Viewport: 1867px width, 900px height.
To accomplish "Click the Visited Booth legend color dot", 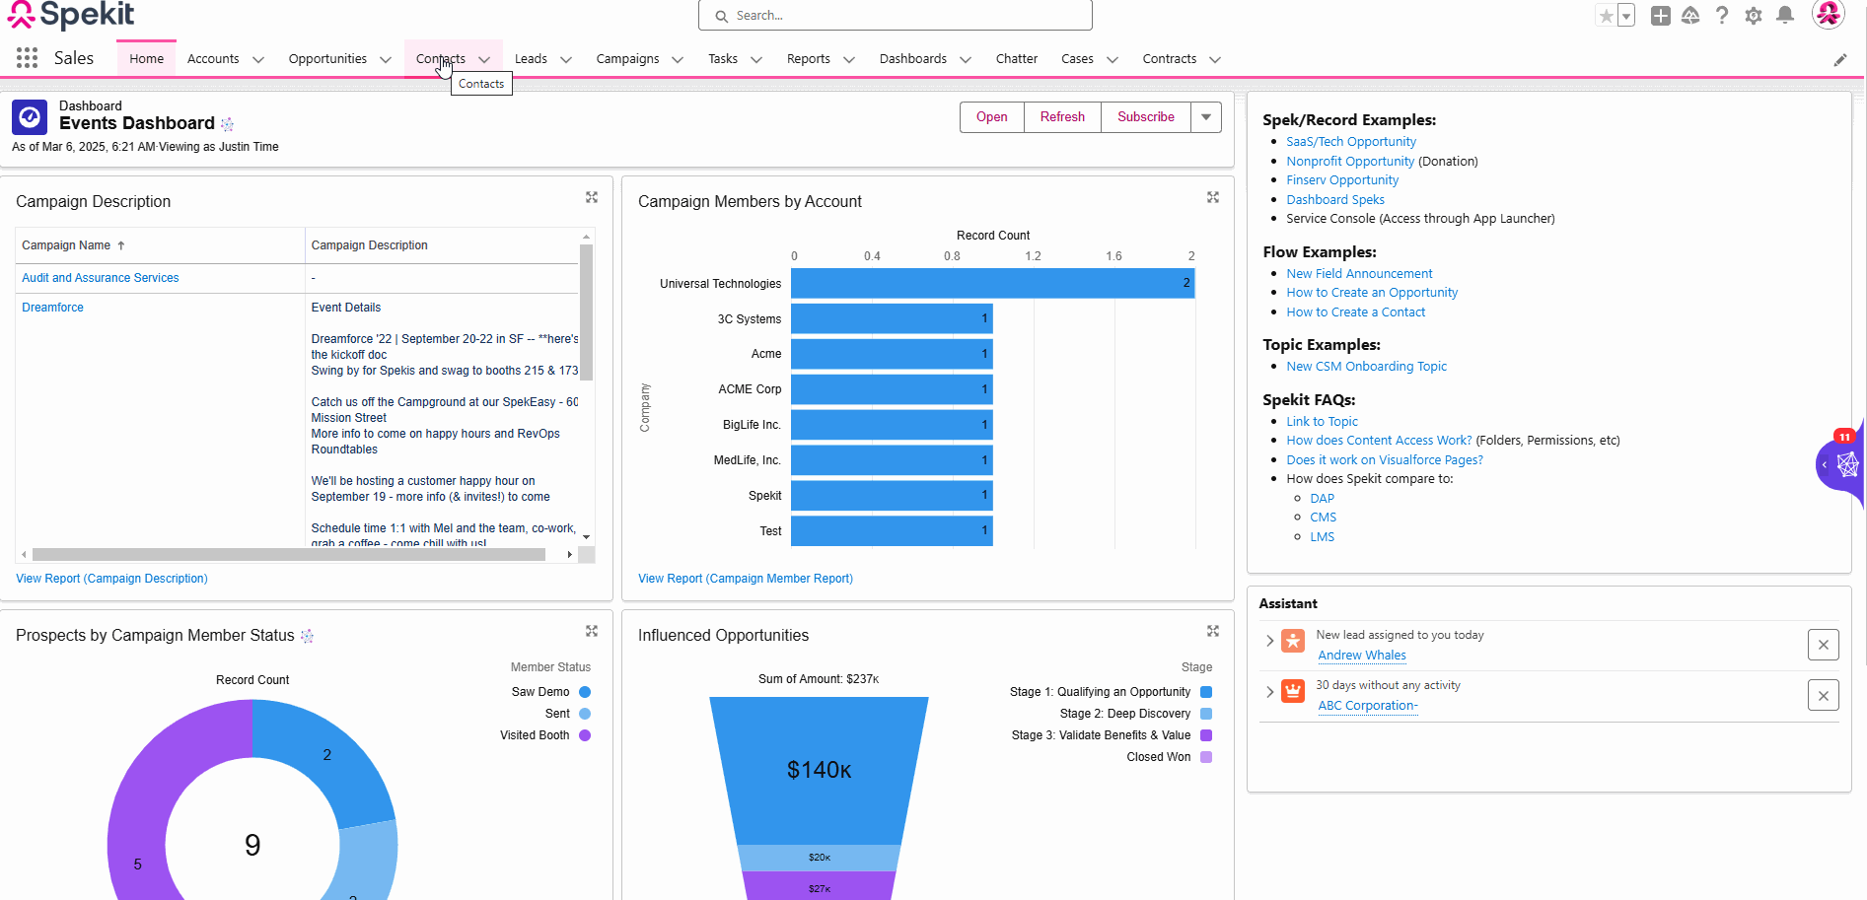I will (x=585, y=735).
